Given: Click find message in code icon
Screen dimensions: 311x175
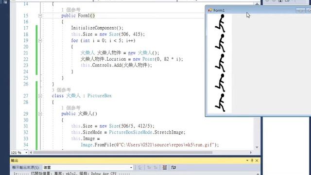Looking at the screenshot, I should click(x=140, y=167).
